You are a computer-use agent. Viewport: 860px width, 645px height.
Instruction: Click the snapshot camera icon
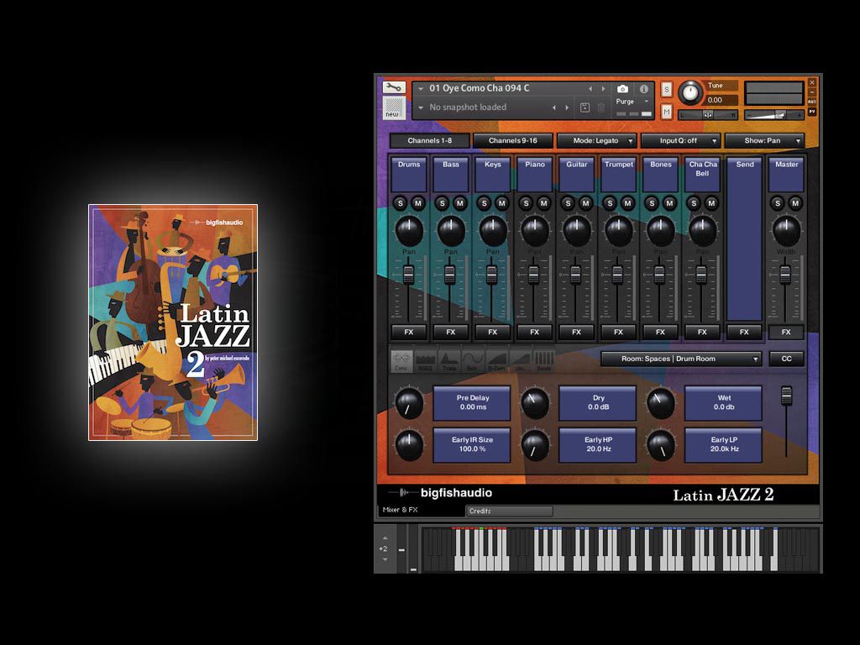622,89
